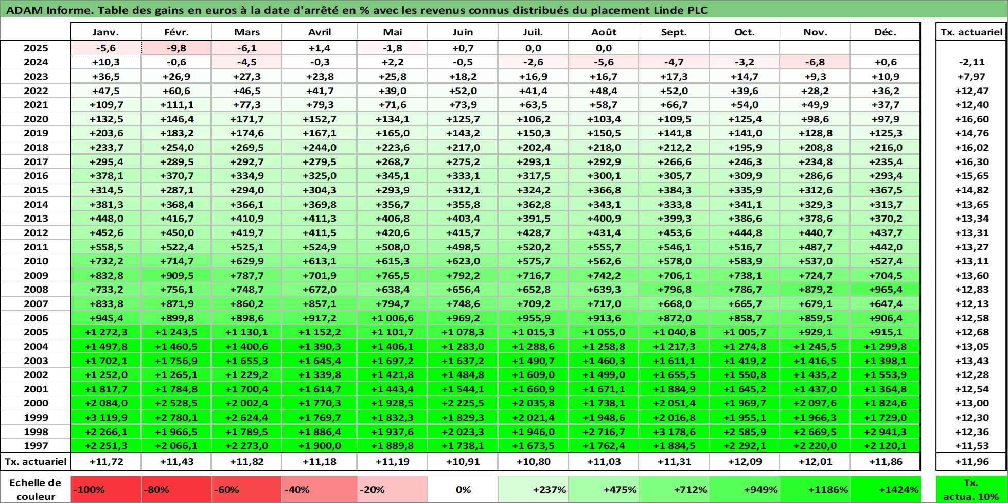This screenshot has width=1008, height=503.
Task: Click the Tx. actuariel bottom row label
Action: point(36,461)
